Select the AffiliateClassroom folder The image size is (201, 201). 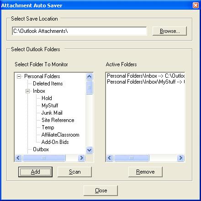pyautogui.click(x=60, y=135)
